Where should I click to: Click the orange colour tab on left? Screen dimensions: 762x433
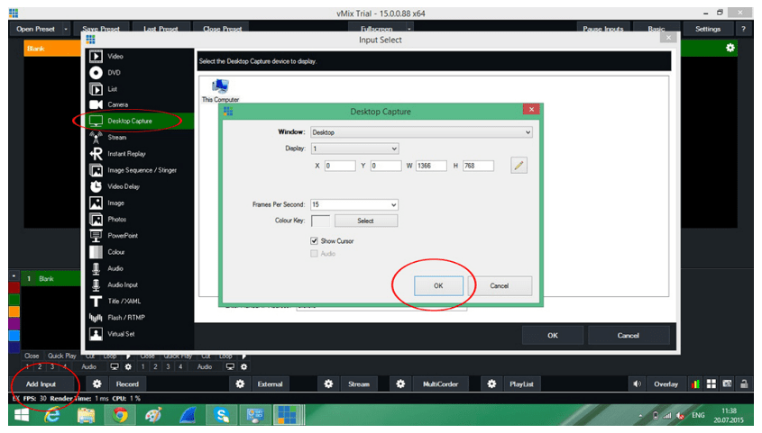[x=14, y=311]
